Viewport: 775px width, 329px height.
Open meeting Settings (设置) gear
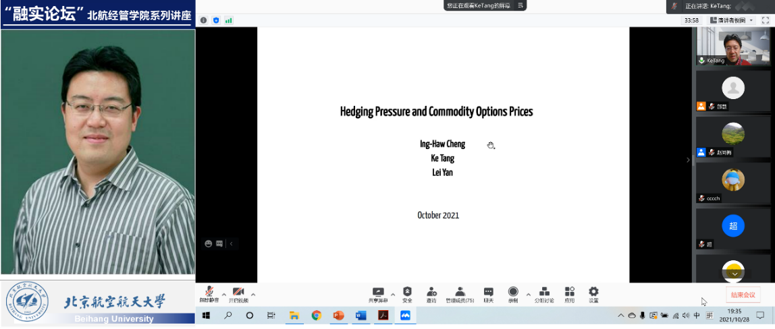pyautogui.click(x=593, y=293)
